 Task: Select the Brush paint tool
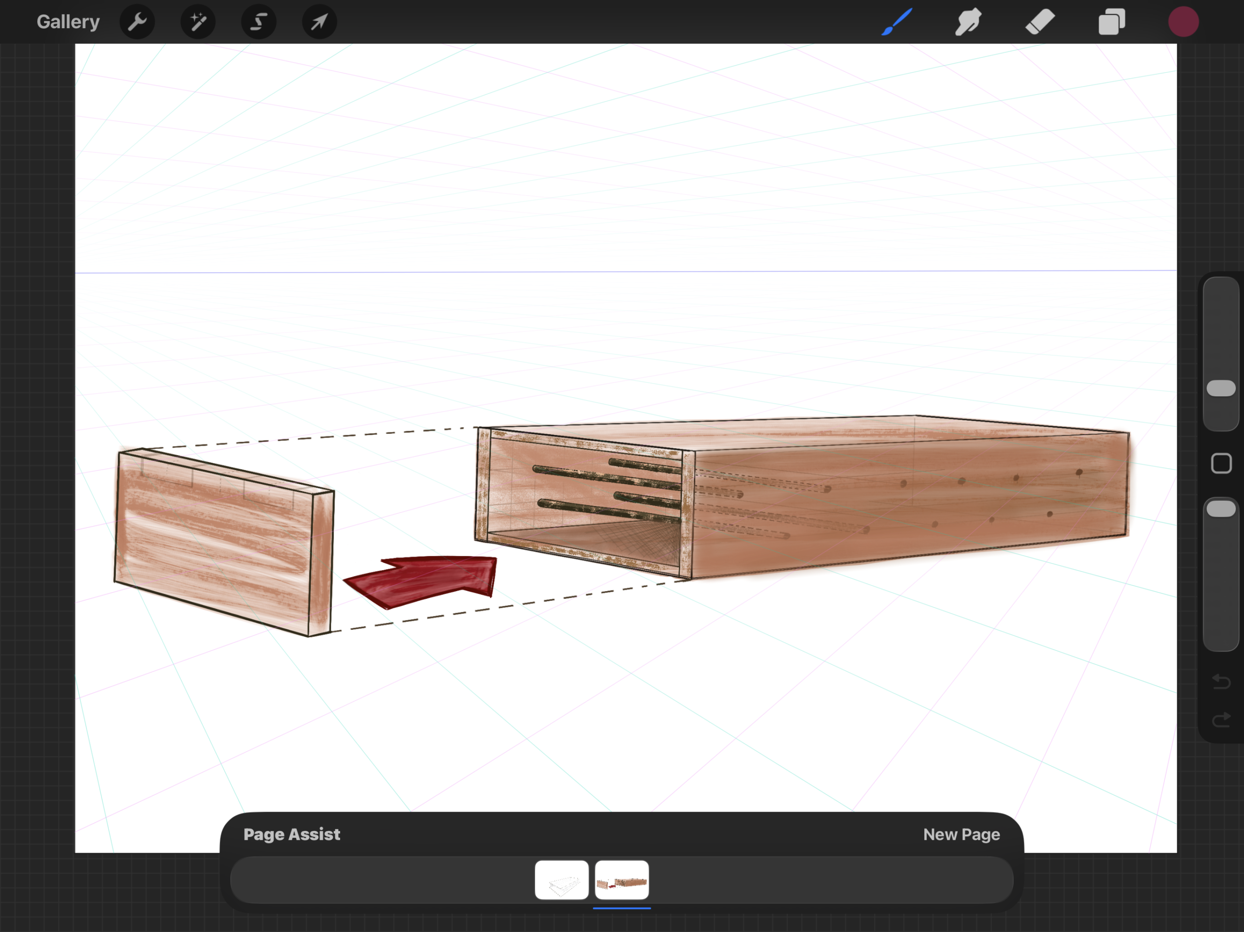pyautogui.click(x=897, y=22)
